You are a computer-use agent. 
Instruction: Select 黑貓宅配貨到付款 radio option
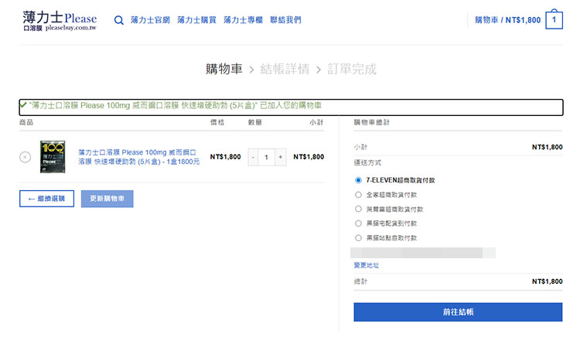click(x=358, y=223)
